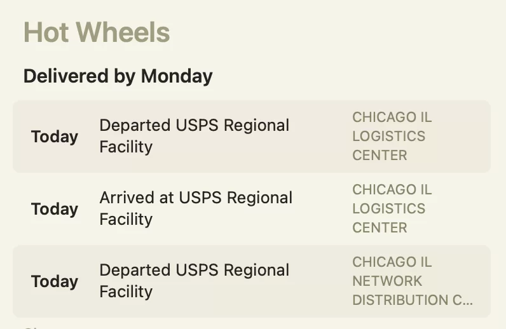
Task: Select Chicago IL Logistics Center location of departure
Action: click(x=392, y=136)
